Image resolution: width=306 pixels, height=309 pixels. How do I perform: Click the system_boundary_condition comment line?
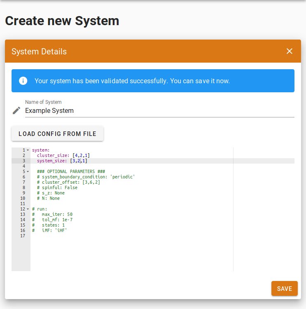tap(86, 177)
